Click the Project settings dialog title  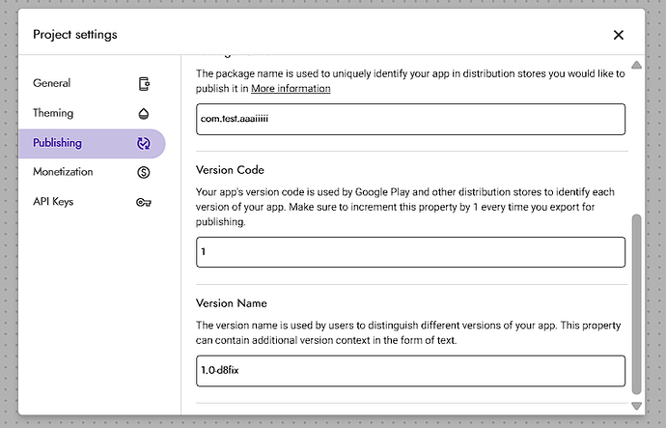[x=75, y=35]
